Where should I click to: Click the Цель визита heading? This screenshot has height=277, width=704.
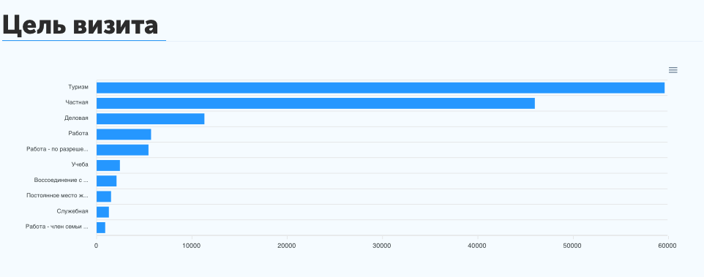click(80, 26)
